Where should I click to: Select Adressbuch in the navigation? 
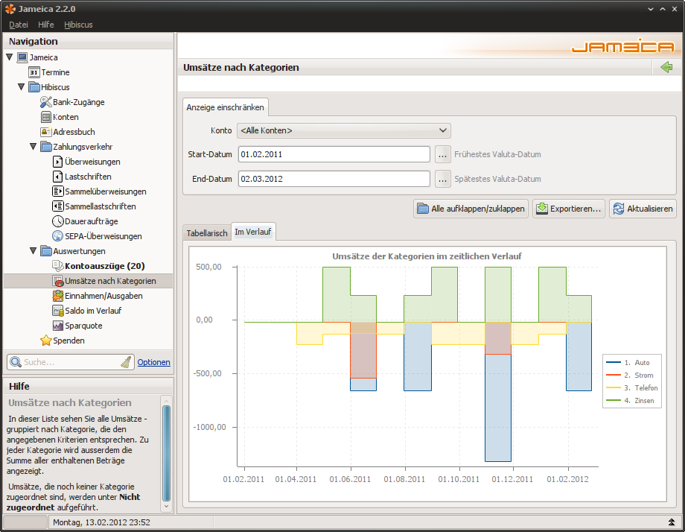click(73, 132)
